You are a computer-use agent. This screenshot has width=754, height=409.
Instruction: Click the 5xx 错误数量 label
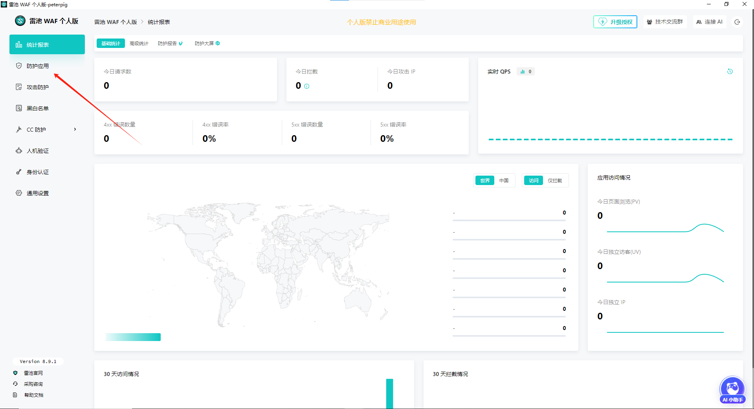(x=307, y=125)
